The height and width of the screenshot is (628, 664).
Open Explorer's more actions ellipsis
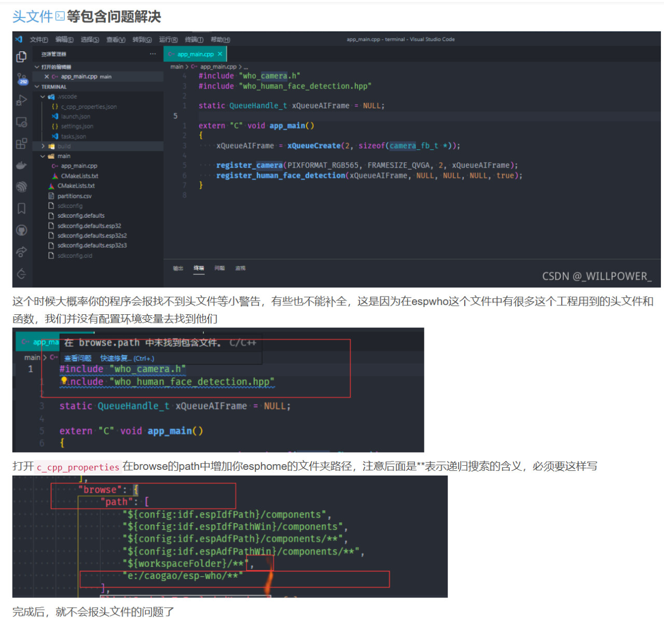click(153, 54)
